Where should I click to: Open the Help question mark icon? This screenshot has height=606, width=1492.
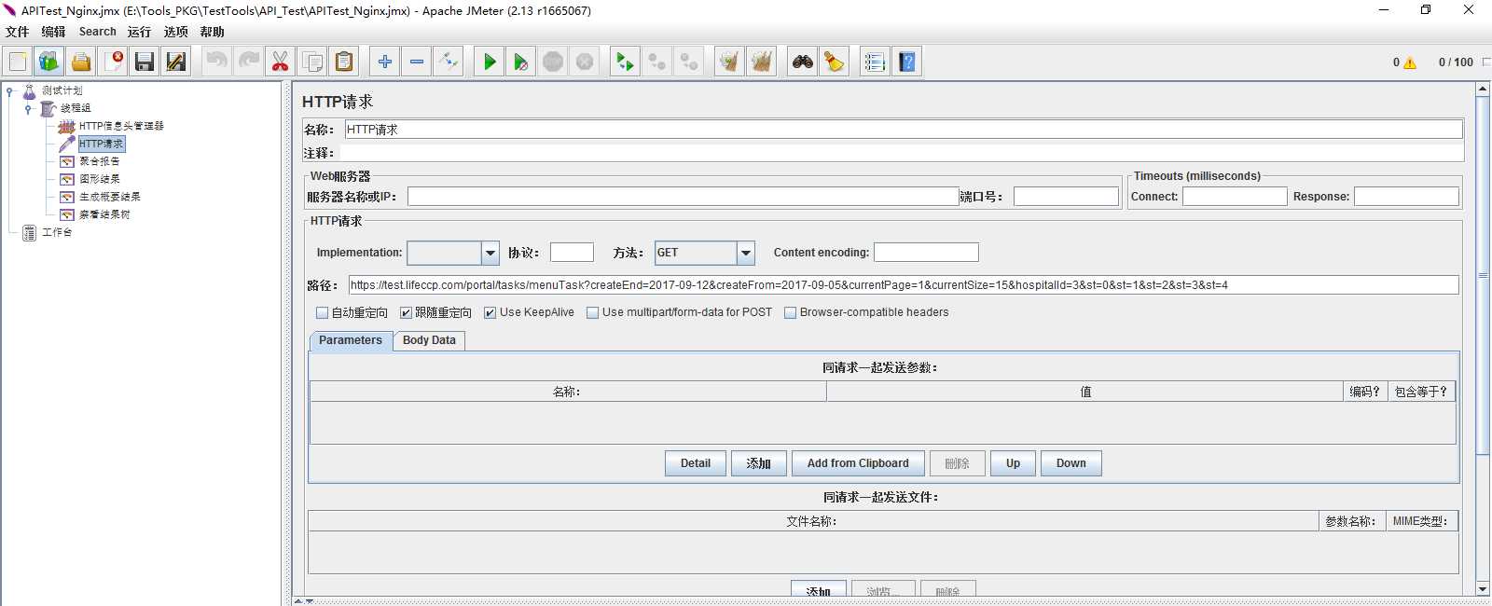click(x=906, y=62)
